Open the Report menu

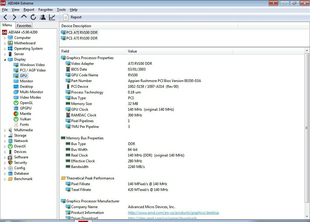tap(29, 10)
